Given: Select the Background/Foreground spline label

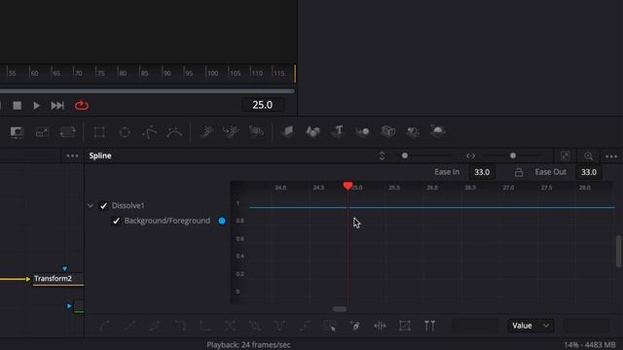Looking at the screenshot, I should coord(167,221).
